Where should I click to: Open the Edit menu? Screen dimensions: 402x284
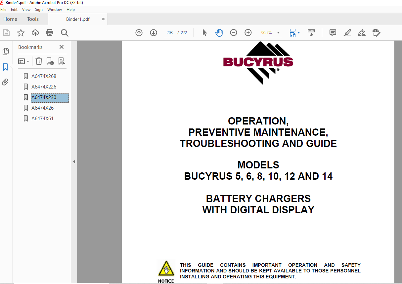(x=14, y=10)
